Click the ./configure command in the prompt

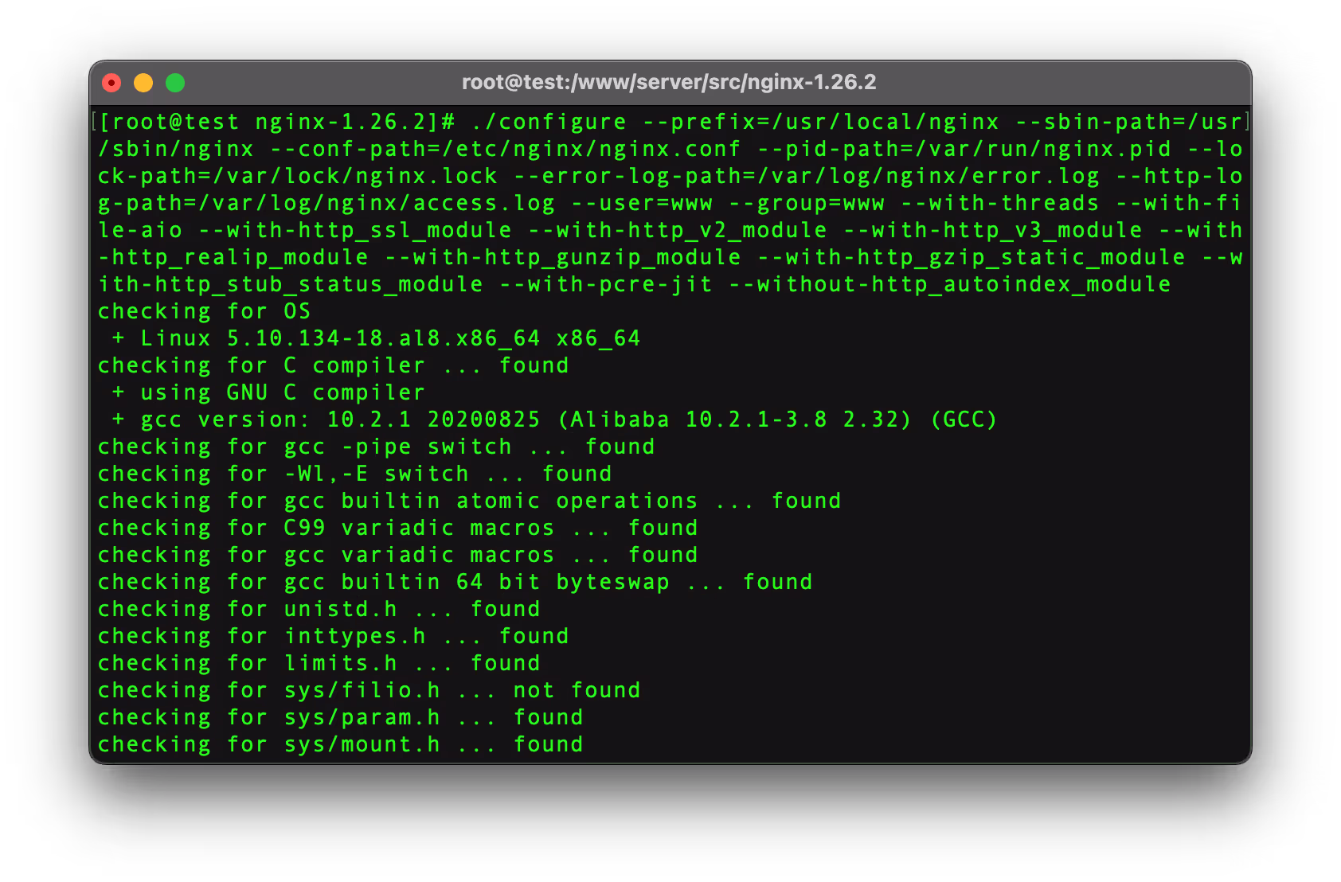click(x=549, y=122)
